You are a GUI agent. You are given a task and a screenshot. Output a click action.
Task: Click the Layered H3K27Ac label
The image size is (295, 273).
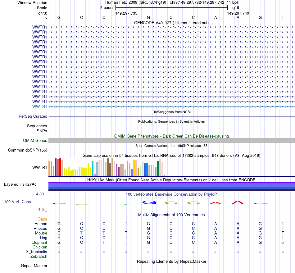(20, 184)
